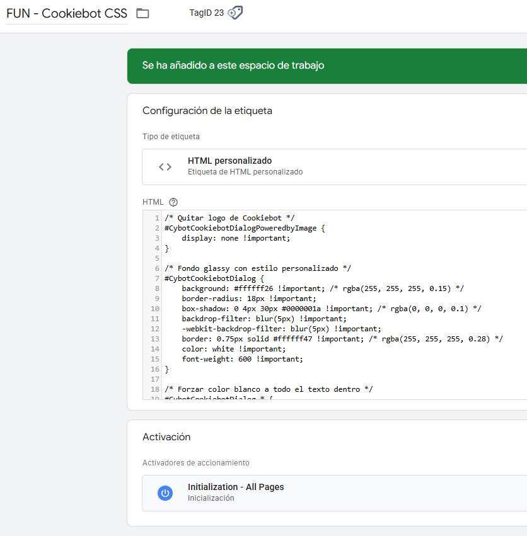Viewport: 527px width, 536px height.
Task: Click the Activación section heading
Action: (166, 437)
